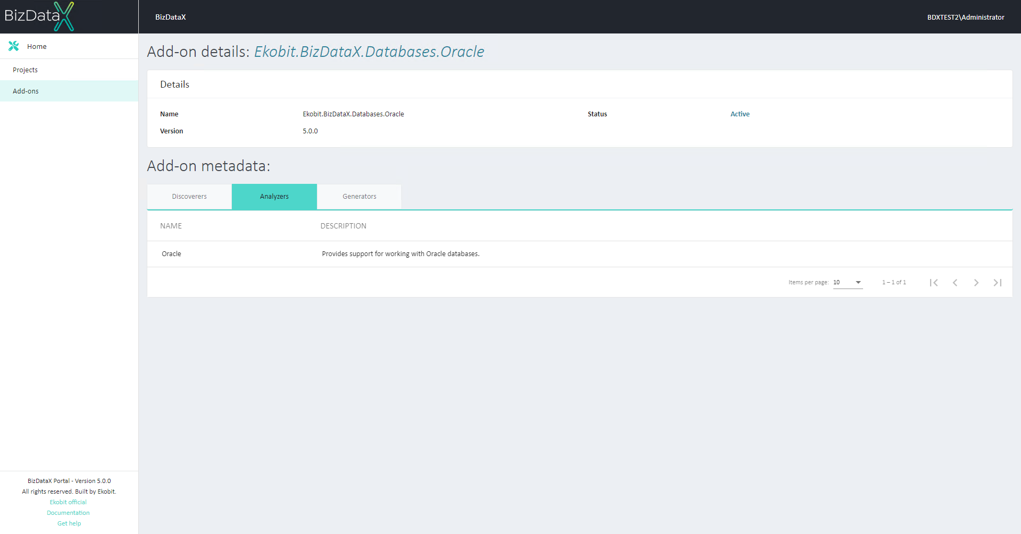Click the NAME column header
This screenshot has width=1021, height=534.
pyautogui.click(x=171, y=226)
